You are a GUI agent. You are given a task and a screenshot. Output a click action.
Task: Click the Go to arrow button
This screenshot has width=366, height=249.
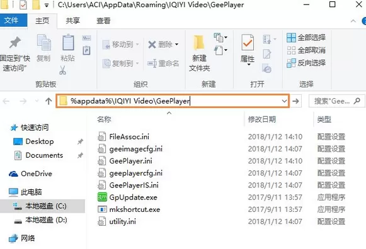(x=295, y=101)
